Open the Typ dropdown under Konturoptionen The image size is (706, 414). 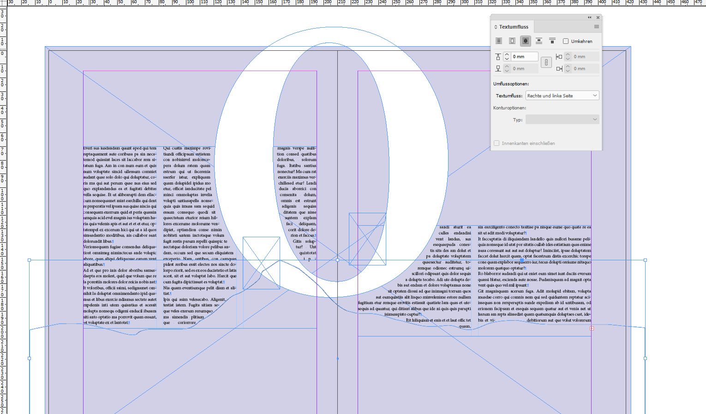562,120
